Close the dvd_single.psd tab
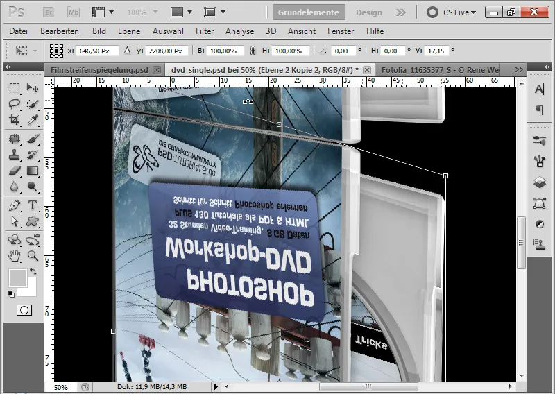 pyautogui.click(x=367, y=70)
